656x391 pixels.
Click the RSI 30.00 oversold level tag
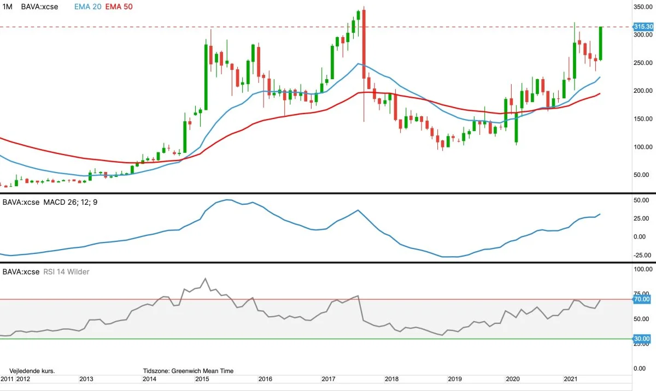(x=643, y=339)
